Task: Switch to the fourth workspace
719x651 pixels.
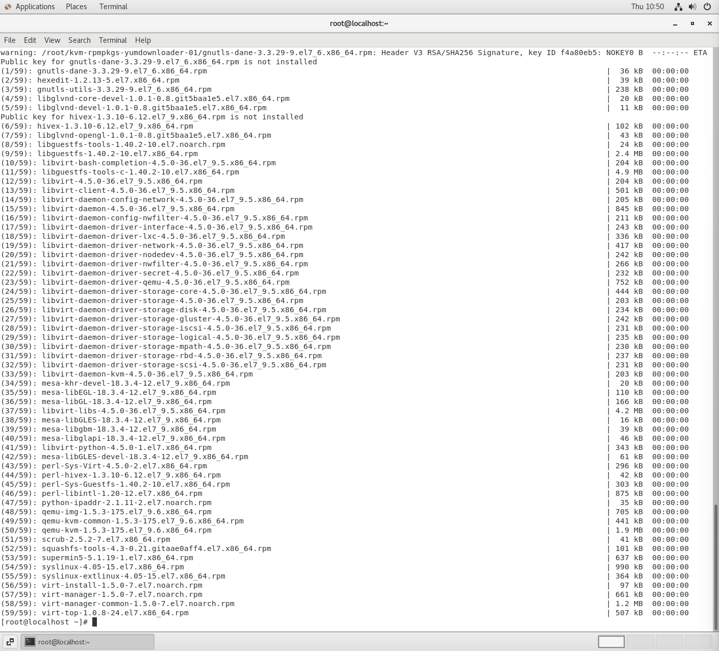Action: click(698, 642)
